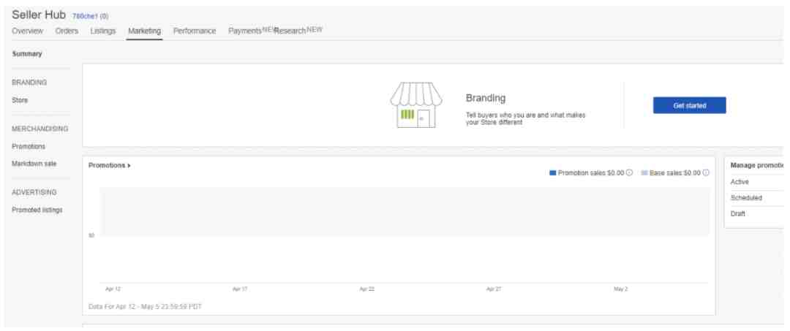Open Summary in the sidebar
The width and height of the screenshot is (790, 331).
pos(27,54)
